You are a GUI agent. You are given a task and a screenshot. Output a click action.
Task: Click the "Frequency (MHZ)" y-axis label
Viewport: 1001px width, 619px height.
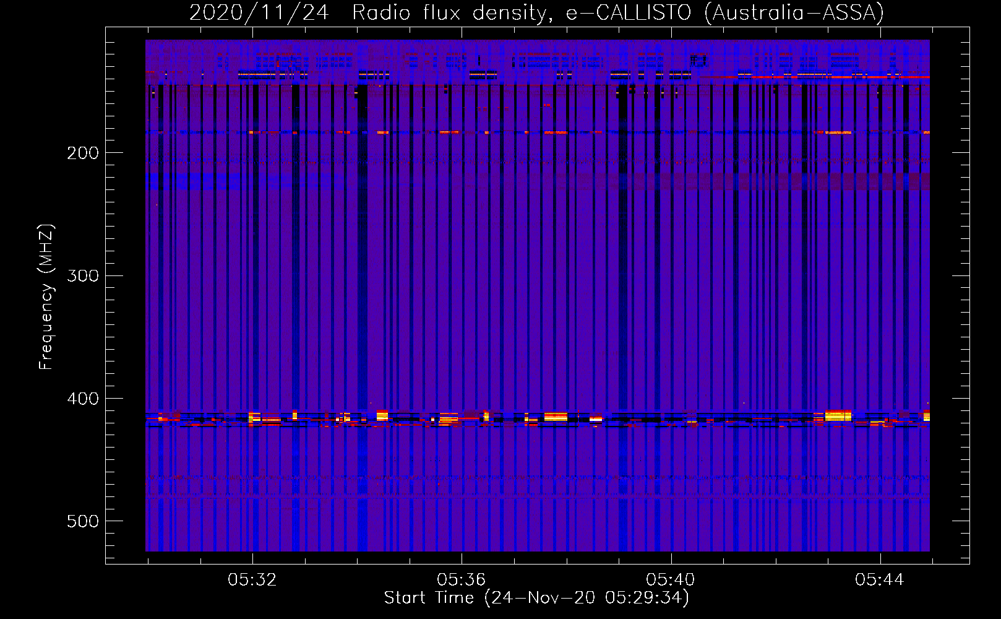(x=46, y=297)
